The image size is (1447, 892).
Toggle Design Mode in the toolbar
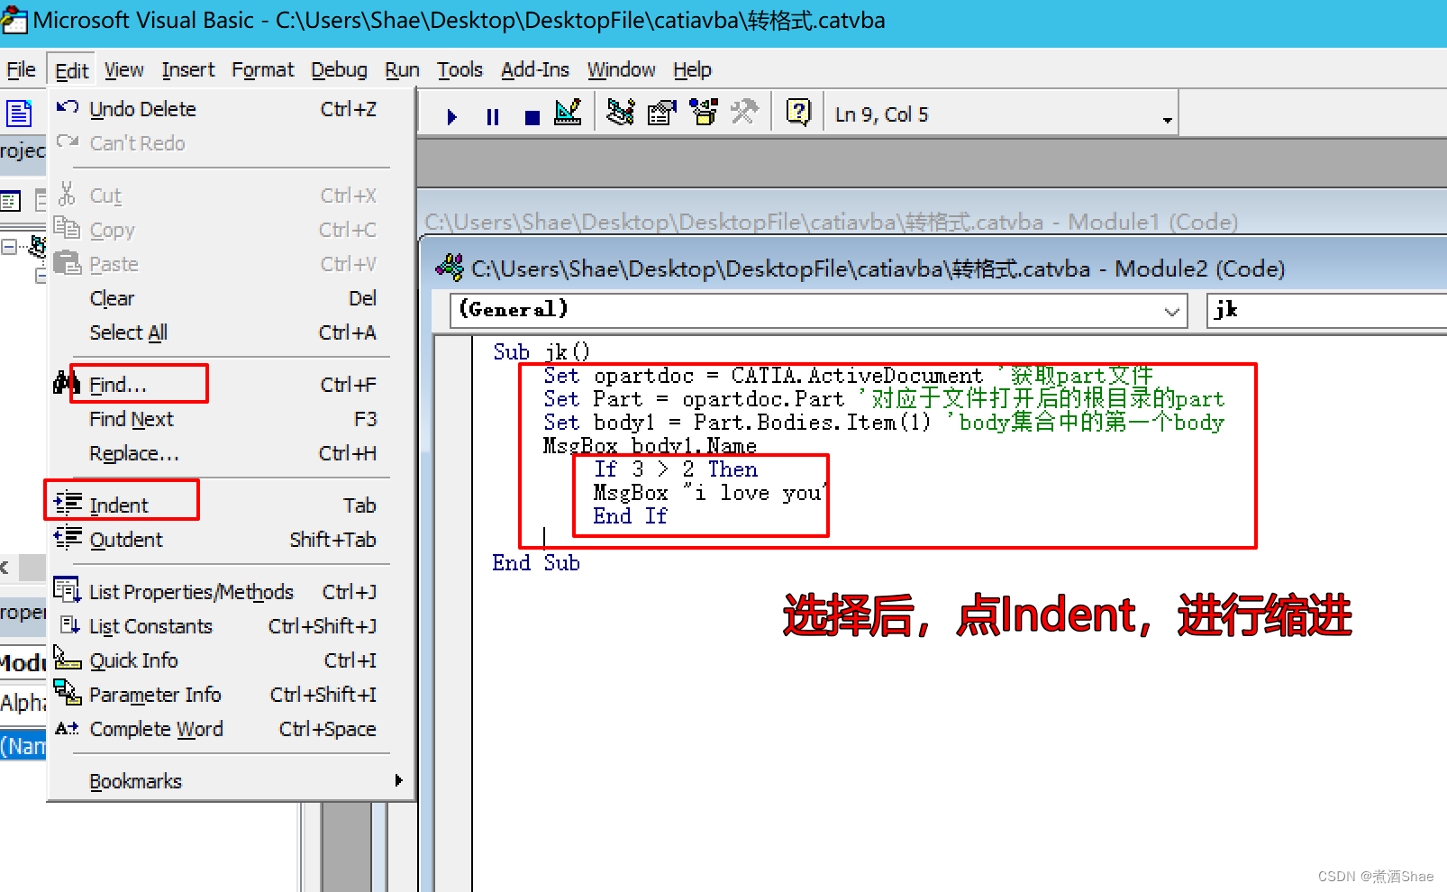[569, 114]
